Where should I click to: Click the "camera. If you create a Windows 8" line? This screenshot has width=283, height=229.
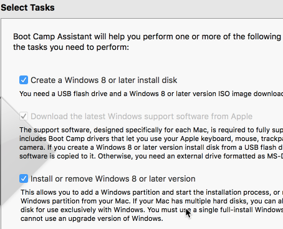(151, 147)
